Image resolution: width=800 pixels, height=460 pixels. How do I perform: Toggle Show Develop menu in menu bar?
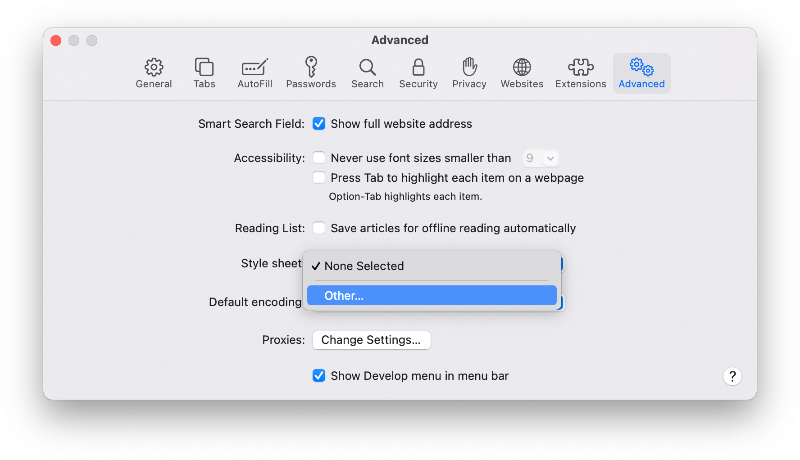pos(319,376)
